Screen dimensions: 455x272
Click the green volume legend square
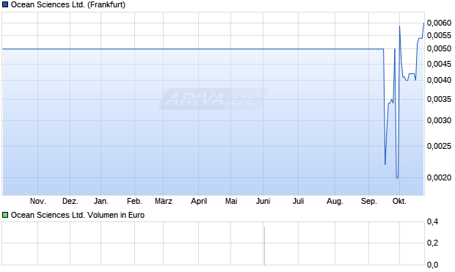tap(5, 215)
